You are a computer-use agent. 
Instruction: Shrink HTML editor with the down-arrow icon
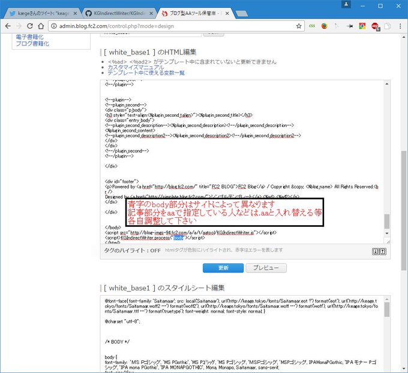coord(375,251)
